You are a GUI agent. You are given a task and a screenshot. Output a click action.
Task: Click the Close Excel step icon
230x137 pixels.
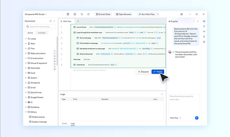coord(75,65)
